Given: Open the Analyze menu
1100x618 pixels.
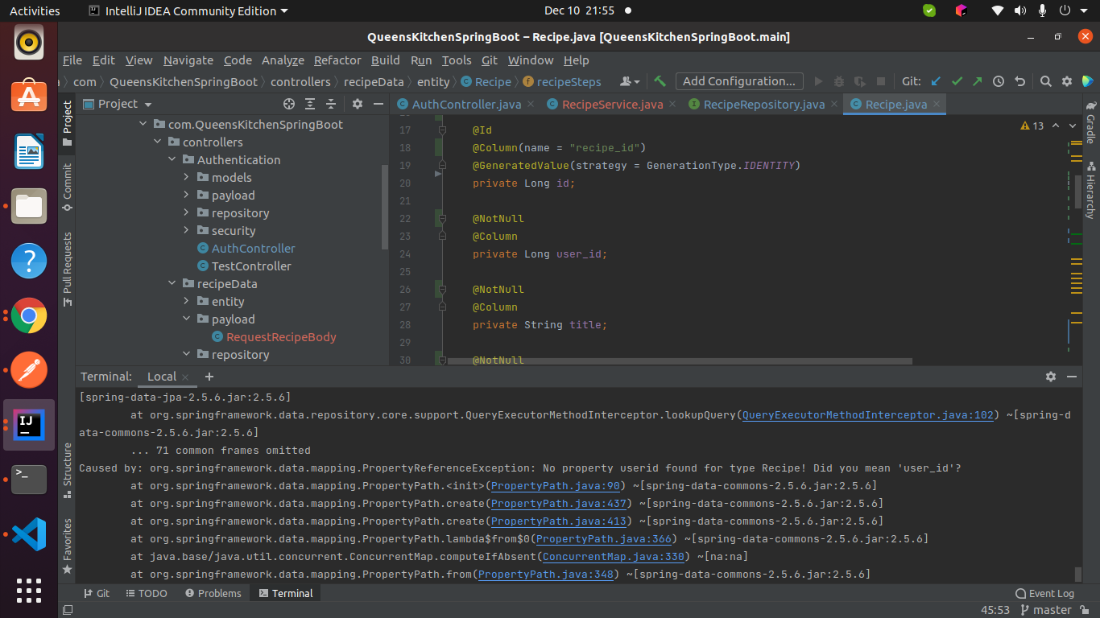Looking at the screenshot, I should click(283, 60).
